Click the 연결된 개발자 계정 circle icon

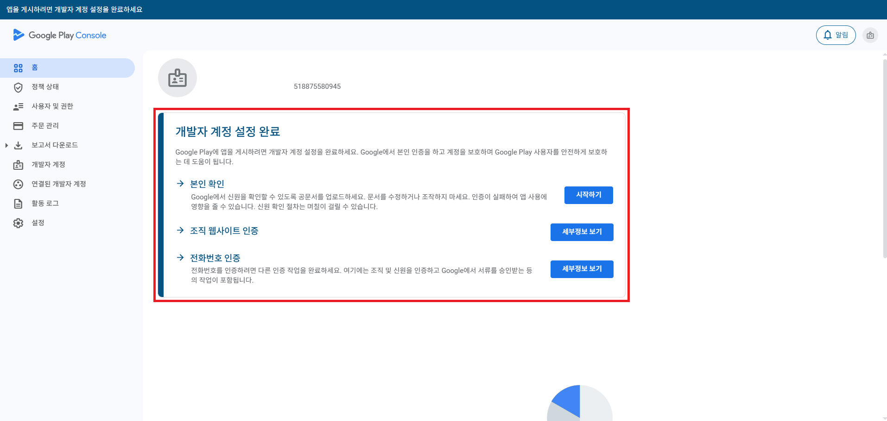(x=18, y=184)
